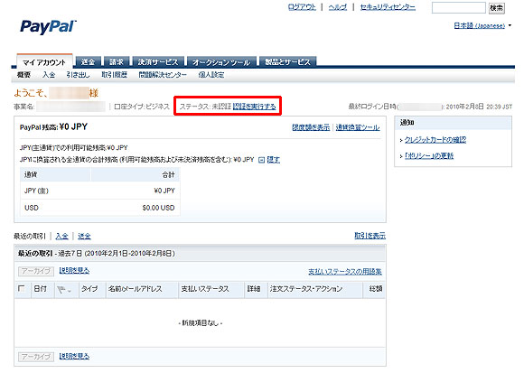Click the flag column header icon
Viewport: 524px width, 373px height.
pyautogui.click(x=61, y=290)
